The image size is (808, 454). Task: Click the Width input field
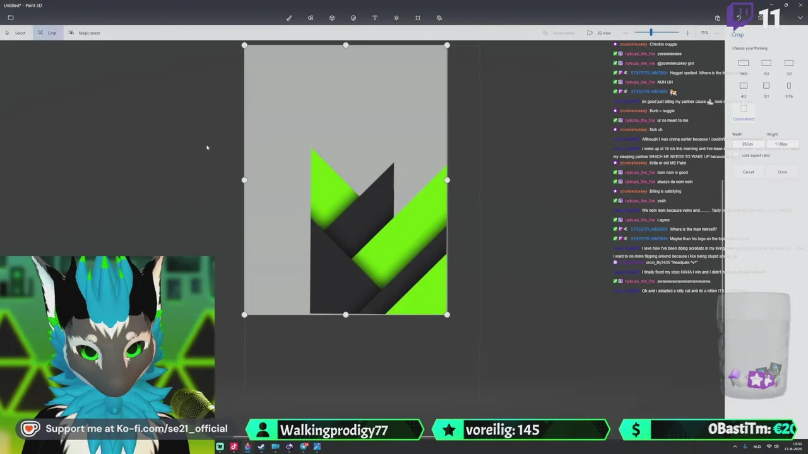(747, 144)
